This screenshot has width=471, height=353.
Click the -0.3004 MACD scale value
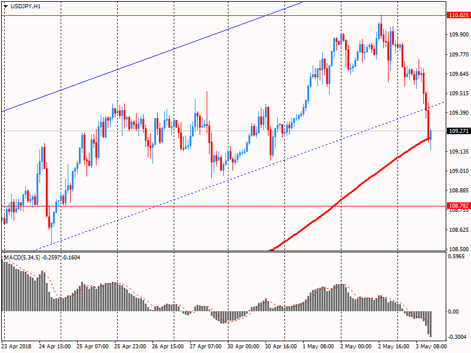457,337
